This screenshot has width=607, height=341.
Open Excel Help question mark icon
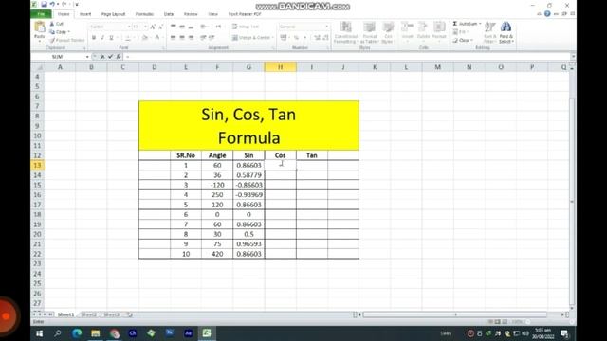point(547,14)
